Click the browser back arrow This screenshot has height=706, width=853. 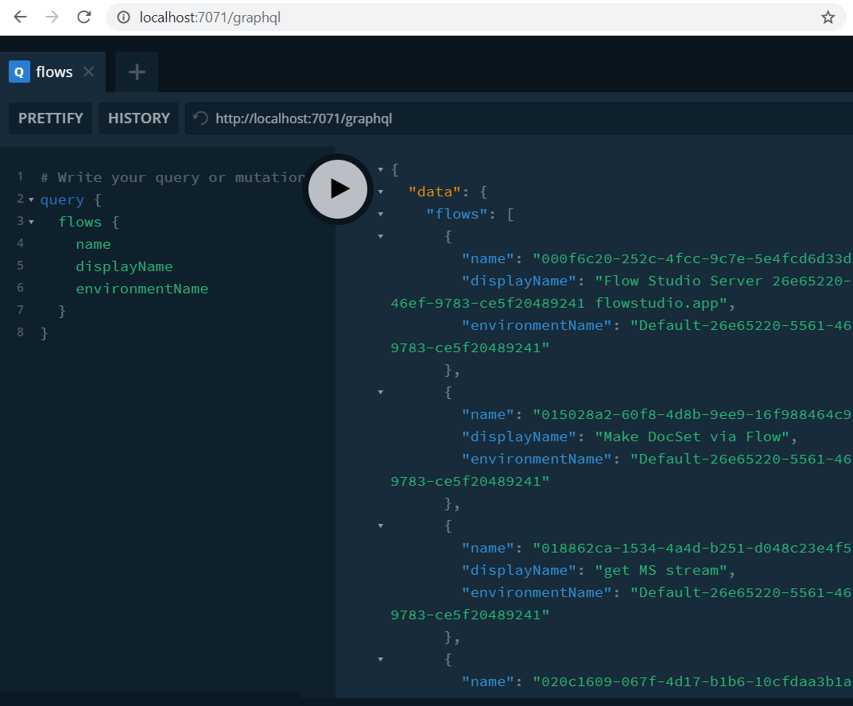coord(20,17)
